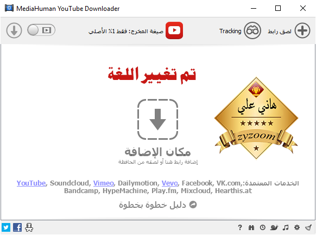Click the broom clean-up icon
Image resolution: width=316 pixels, height=235 pixels.
[x=308, y=228]
